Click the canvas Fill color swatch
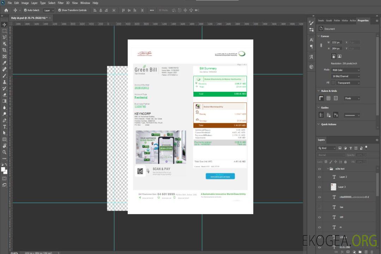This screenshot has width=381, height=254. (x=333, y=83)
